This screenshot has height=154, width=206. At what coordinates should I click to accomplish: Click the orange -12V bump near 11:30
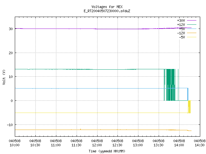pyautogui.click(x=80, y=129)
